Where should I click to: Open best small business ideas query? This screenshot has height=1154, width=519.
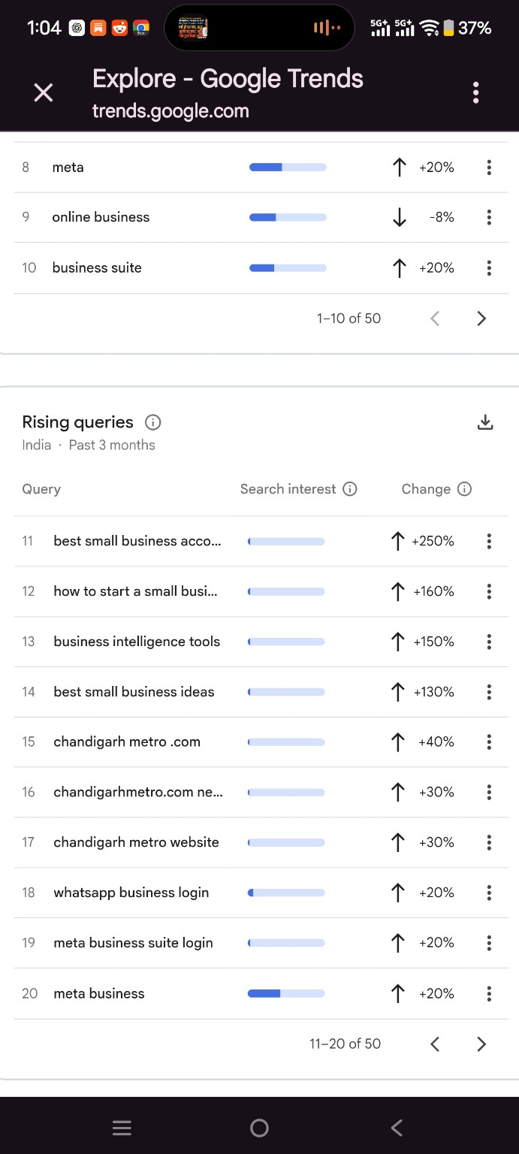click(134, 692)
